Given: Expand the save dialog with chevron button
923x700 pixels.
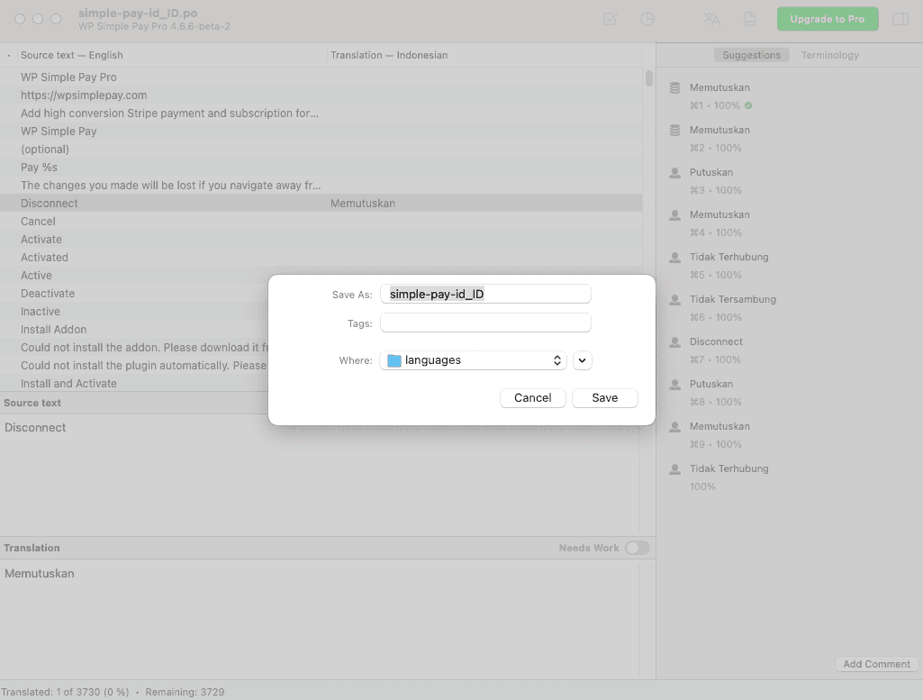Looking at the screenshot, I should [x=583, y=360].
